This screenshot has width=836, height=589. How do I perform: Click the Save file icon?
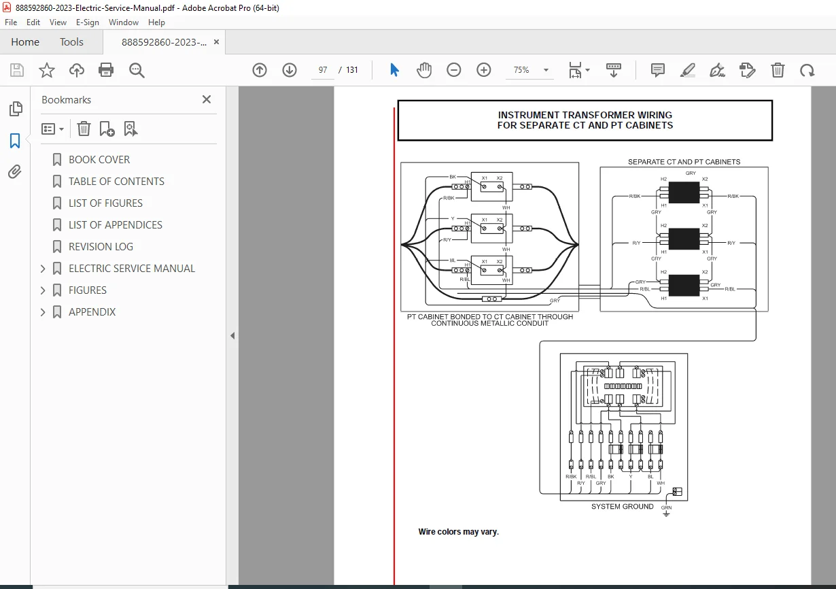coord(17,70)
